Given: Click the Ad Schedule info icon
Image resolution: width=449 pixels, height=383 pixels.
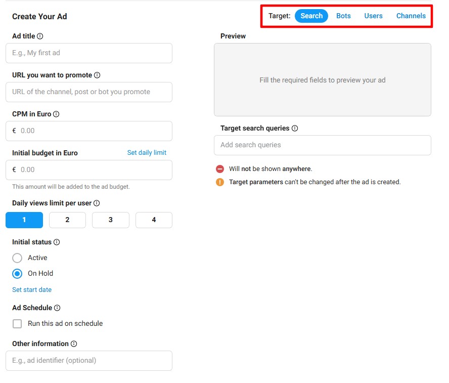Looking at the screenshot, I should (57, 308).
